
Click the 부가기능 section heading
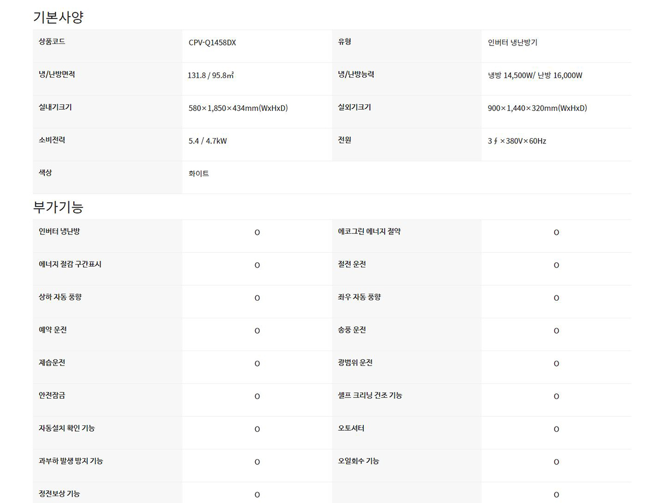coord(58,207)
